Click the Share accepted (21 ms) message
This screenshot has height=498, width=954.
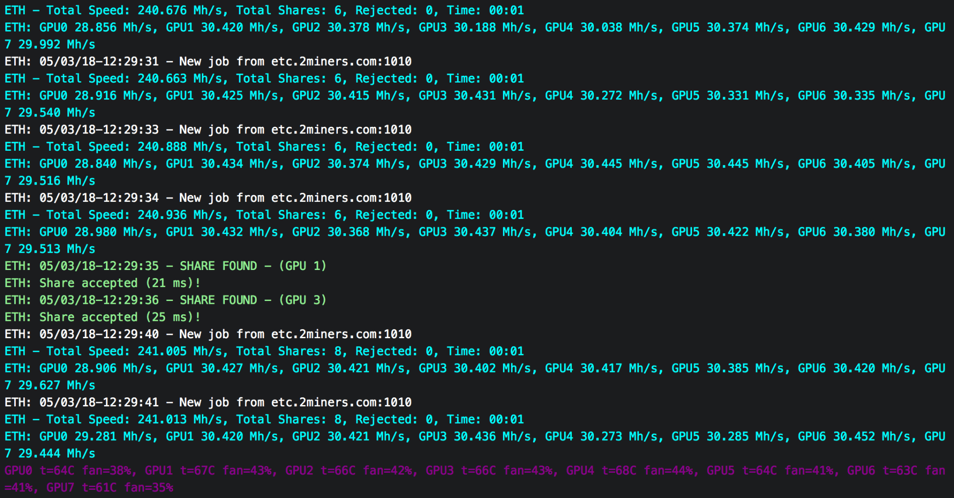(x=103, y=283)
